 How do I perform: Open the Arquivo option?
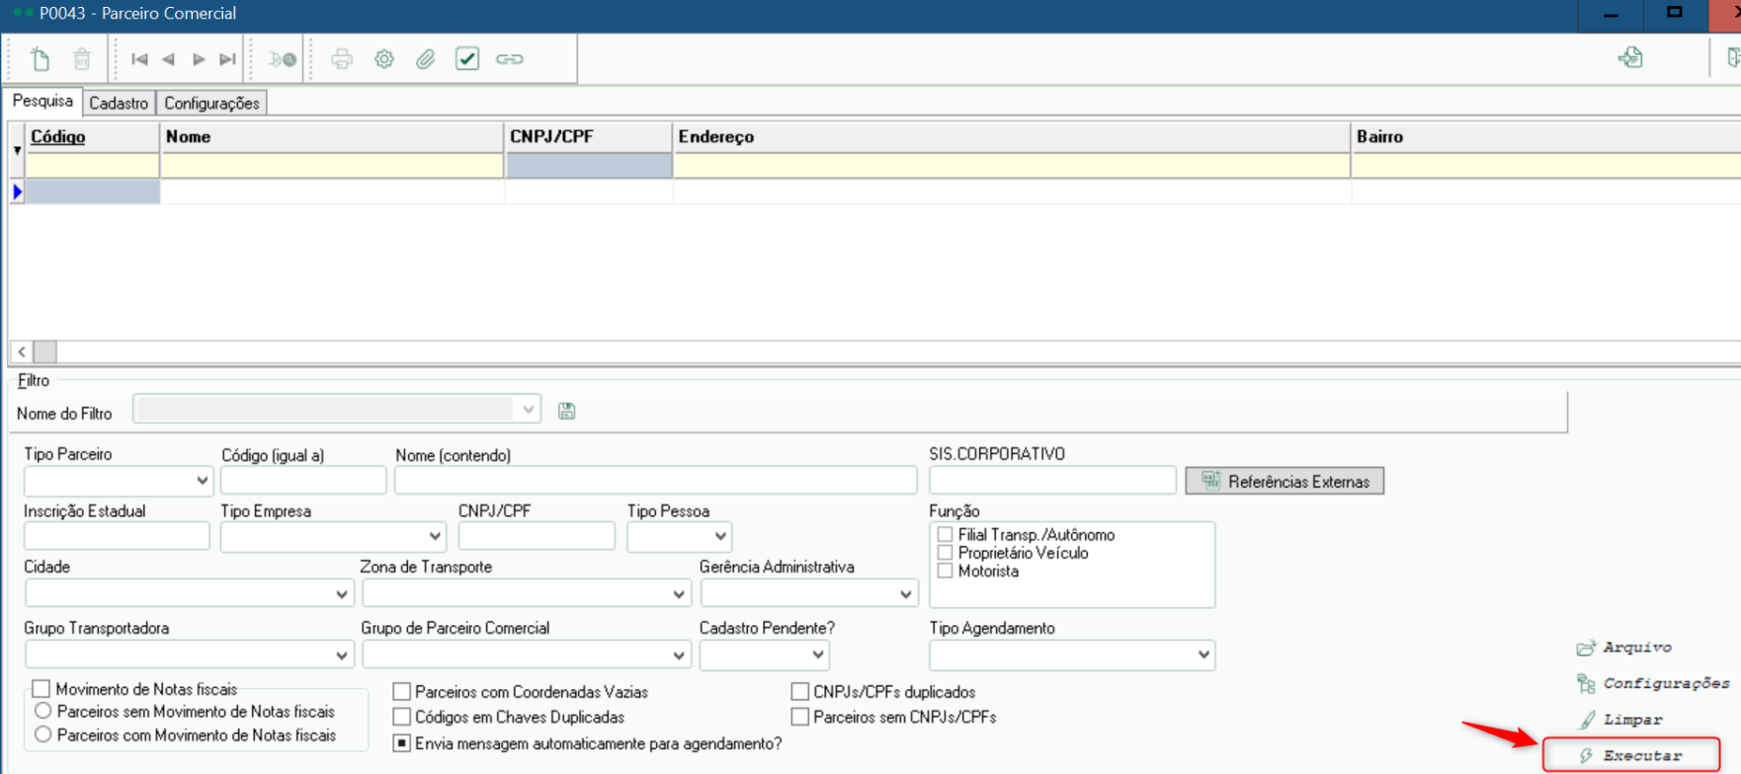pyautogui.click(x=1623, y=648)
